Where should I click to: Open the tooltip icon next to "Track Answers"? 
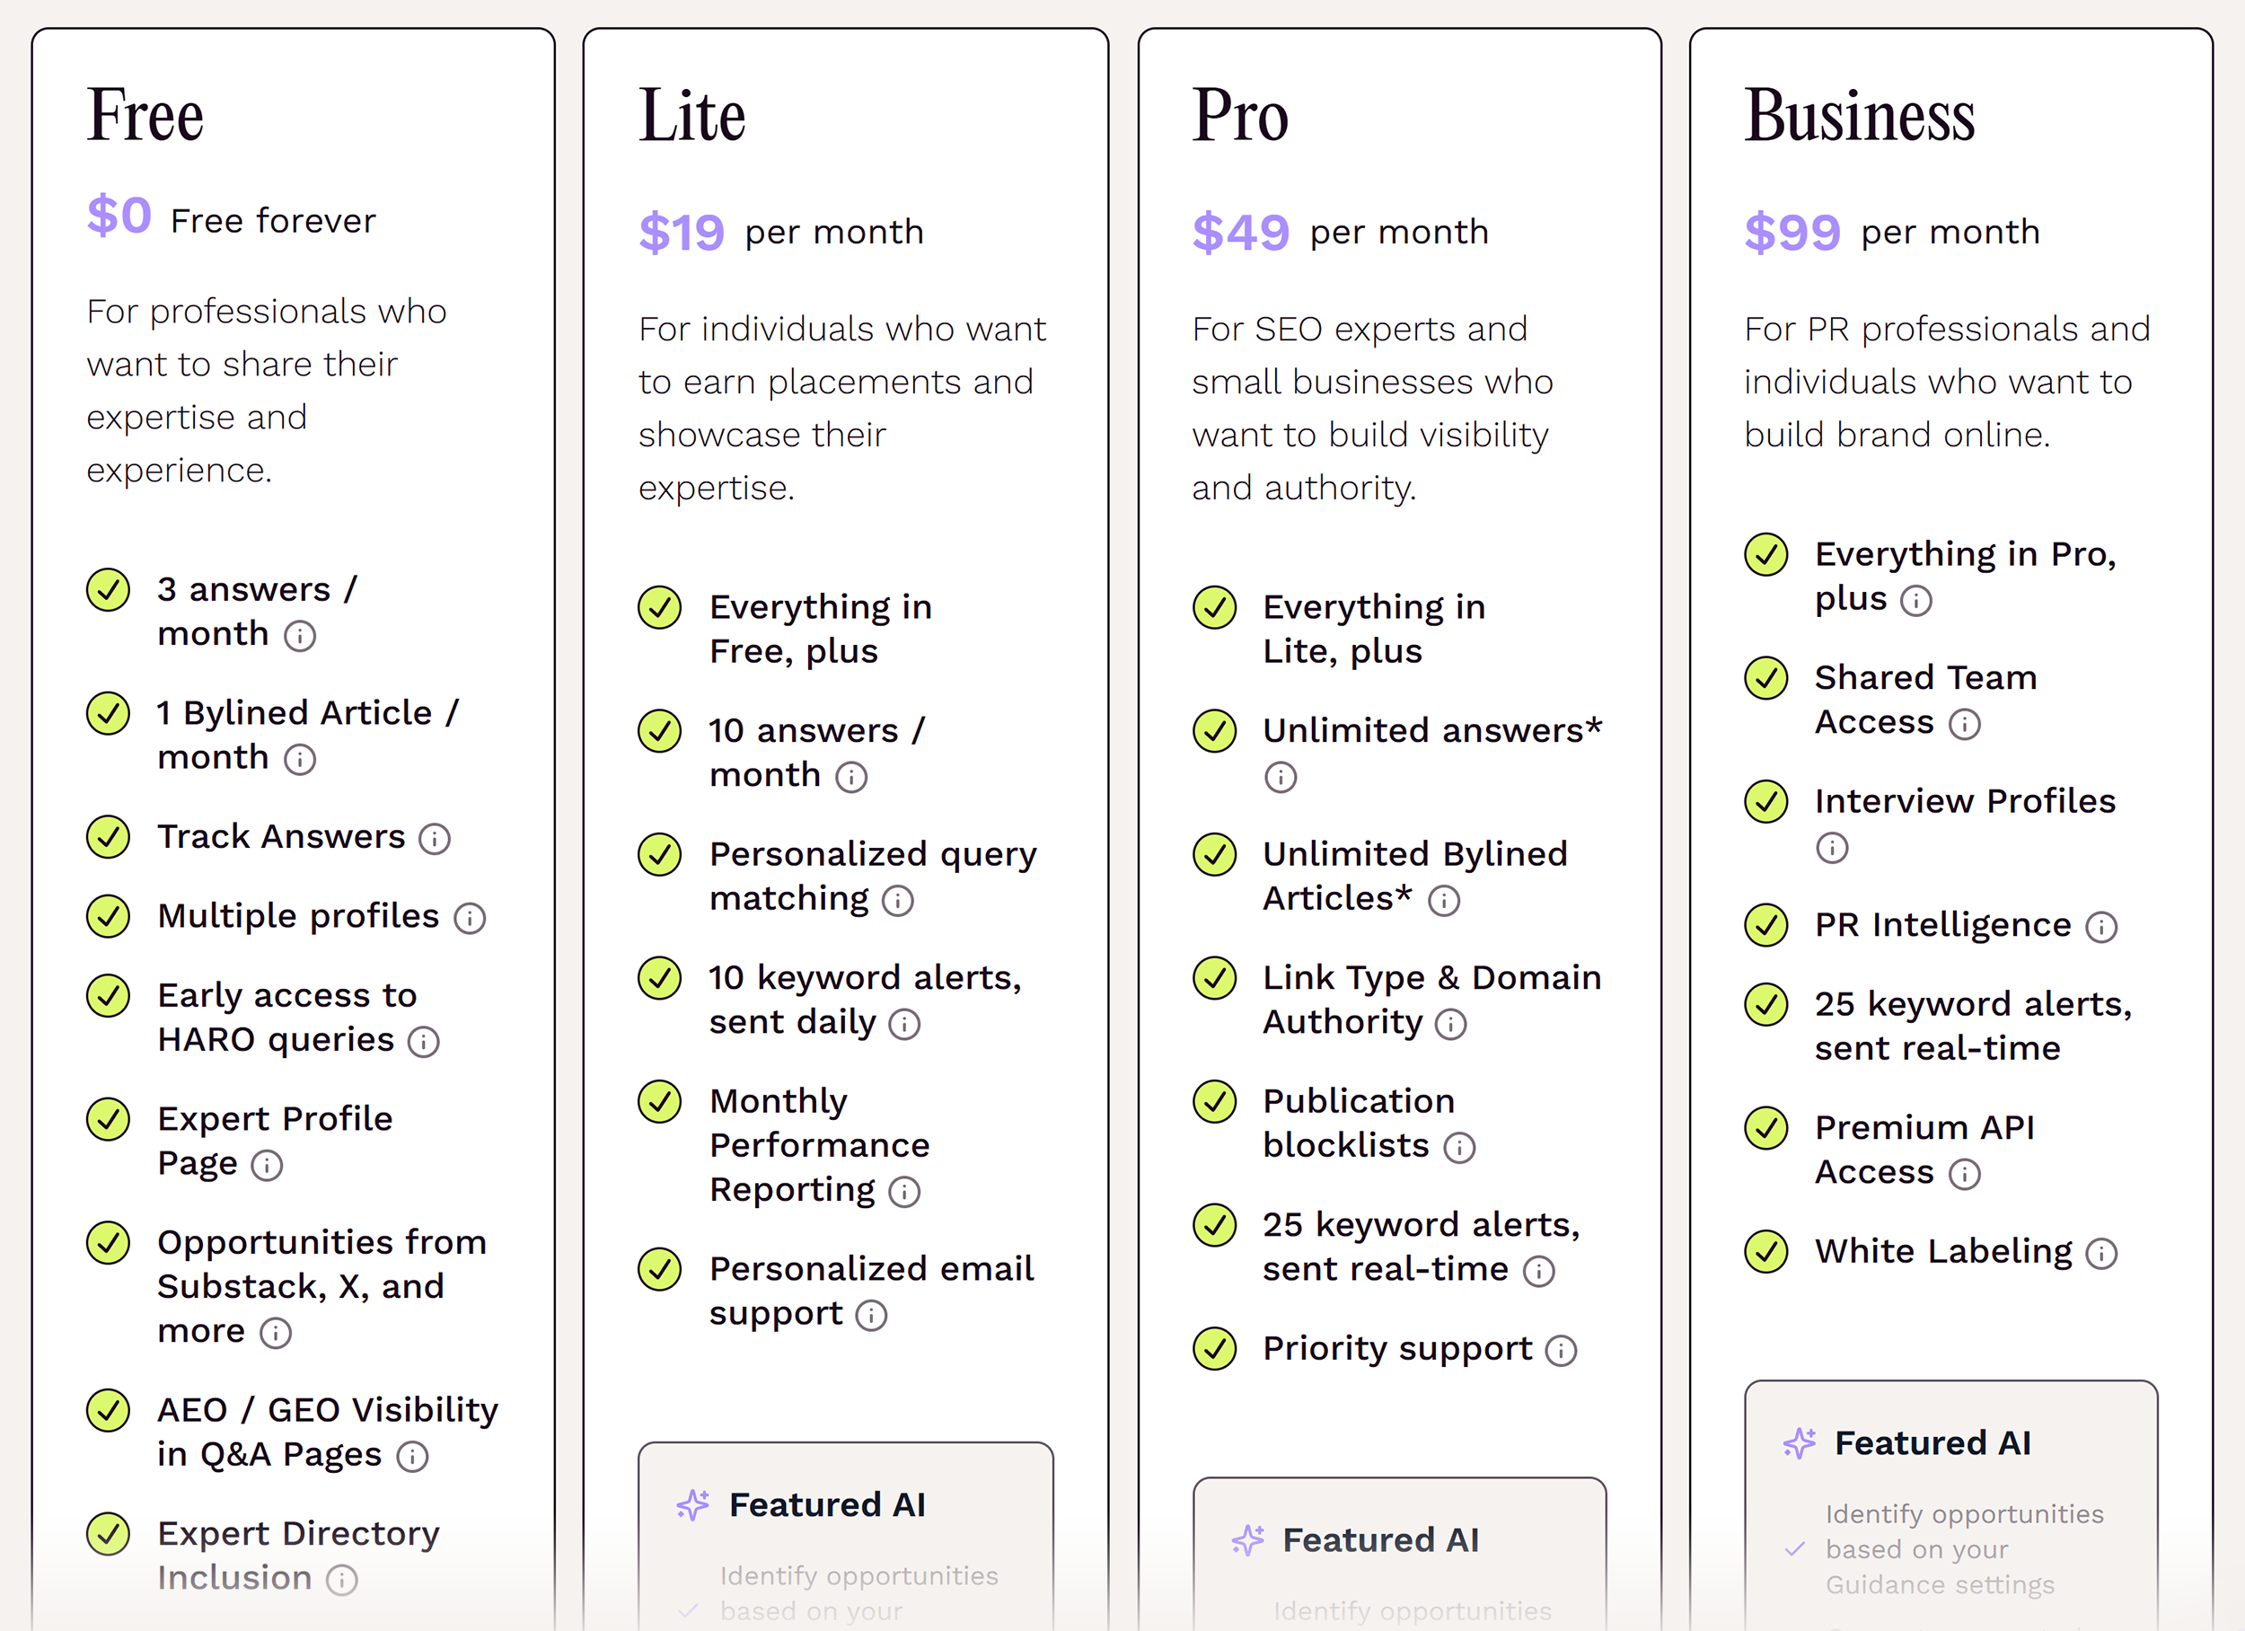coord(436,839)
